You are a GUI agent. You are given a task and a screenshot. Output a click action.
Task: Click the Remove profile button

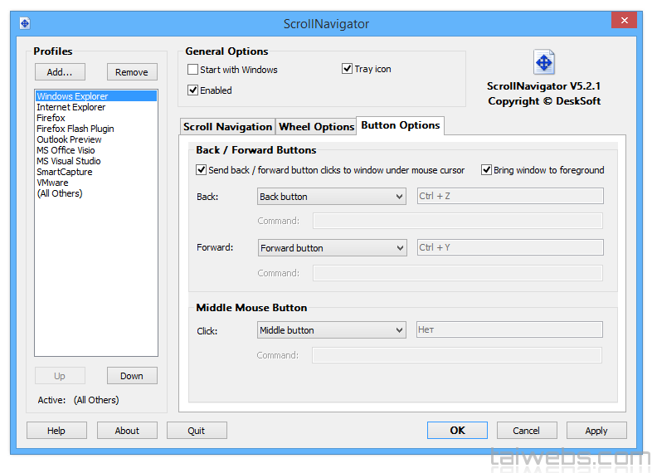tap(131, 72)
